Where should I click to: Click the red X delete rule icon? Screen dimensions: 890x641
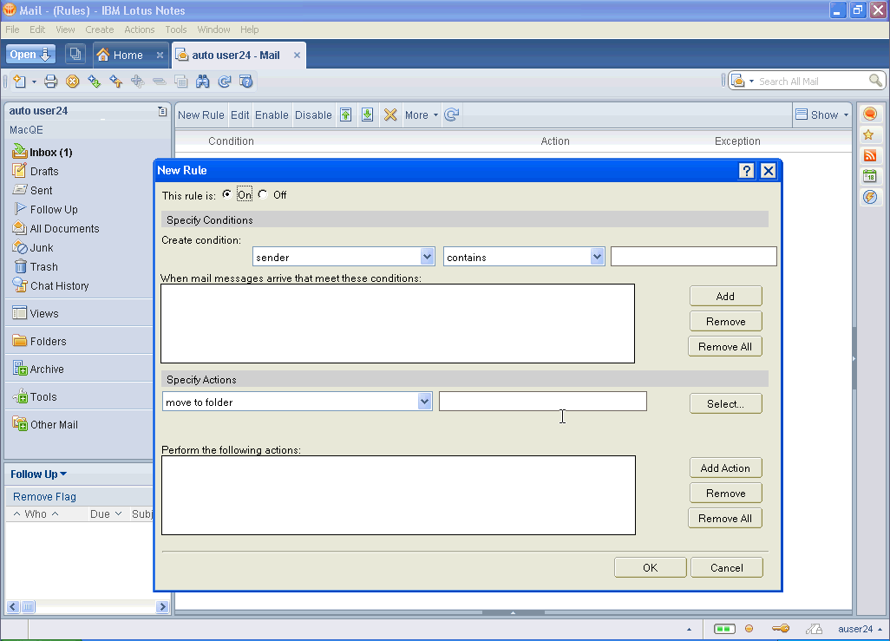[390, 114]
